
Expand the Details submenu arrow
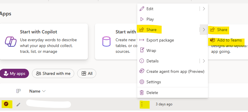204,61
